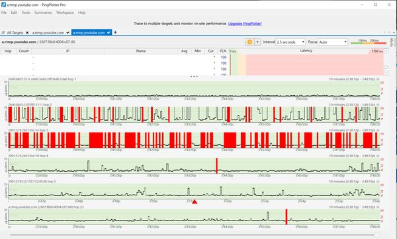Open the Help menu
The image size is (397, 239).
pos(82,13)
